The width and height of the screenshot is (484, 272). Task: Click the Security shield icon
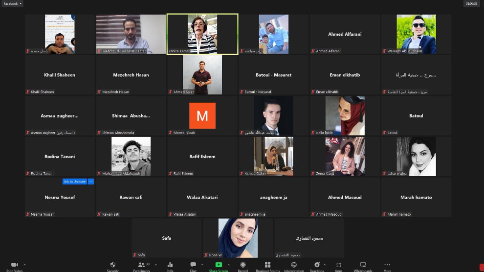click(113, 265)
